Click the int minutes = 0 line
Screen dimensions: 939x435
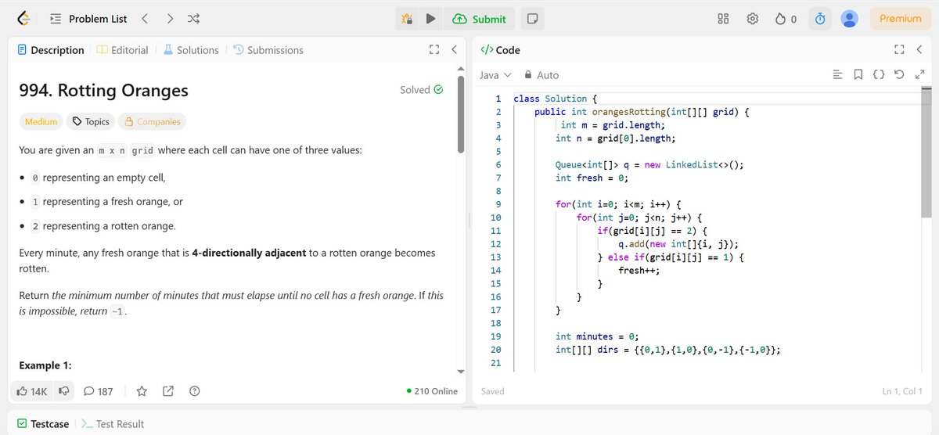(x=597, y=336)
